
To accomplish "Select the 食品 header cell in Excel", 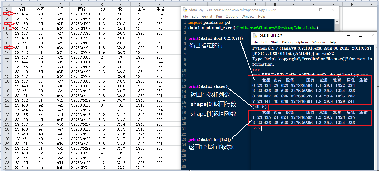I will [x=21, y=9].
